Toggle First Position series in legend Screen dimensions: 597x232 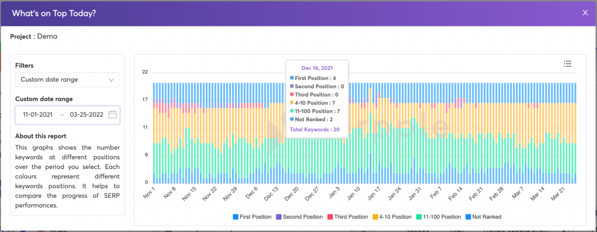click(x=252, y=217)
